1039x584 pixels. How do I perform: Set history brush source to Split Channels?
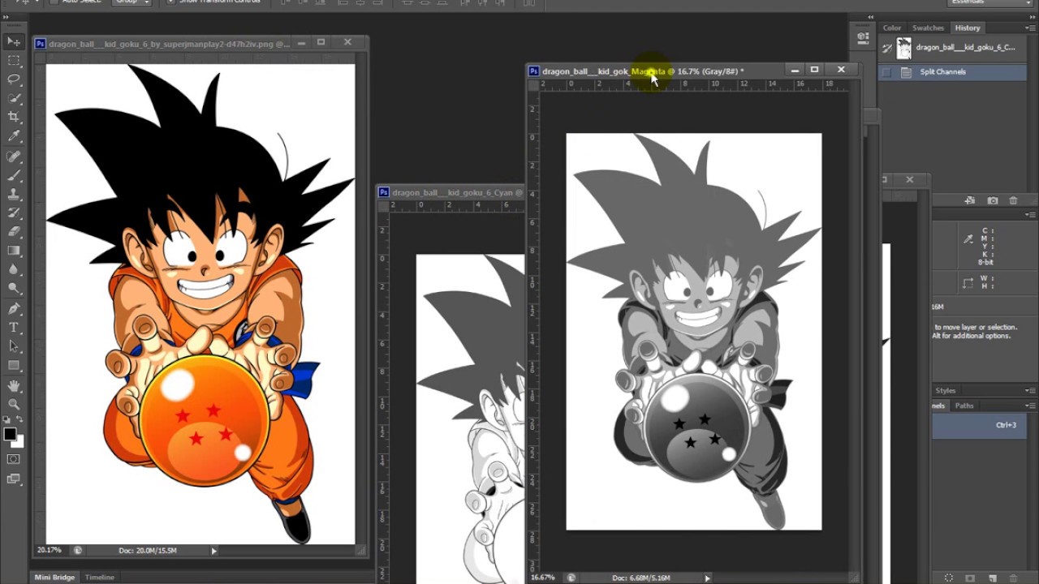887,72
